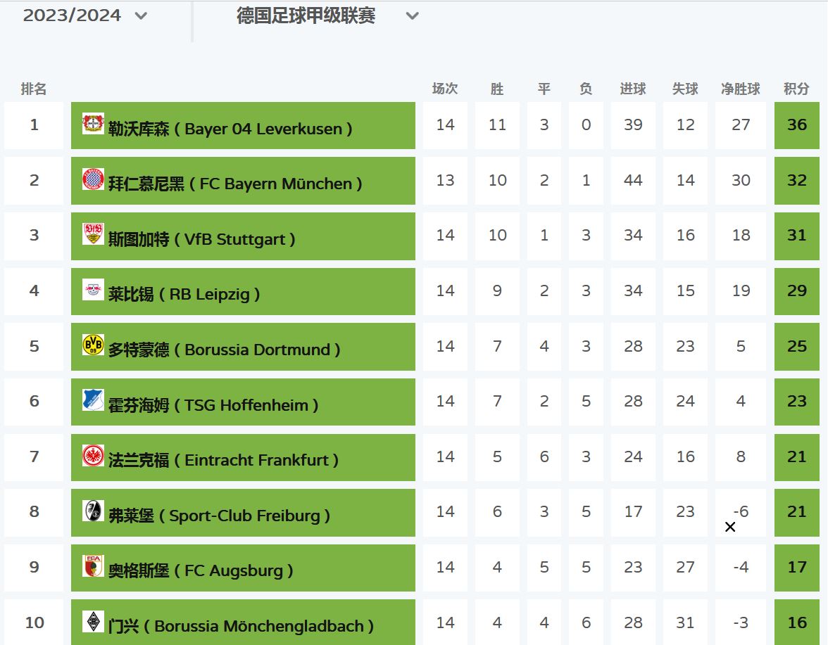Screen dimensions: 828x645
Task: Open the 勒沃库森 (Bayer 04 Leverkusen) team link
Action: [230, 129]
